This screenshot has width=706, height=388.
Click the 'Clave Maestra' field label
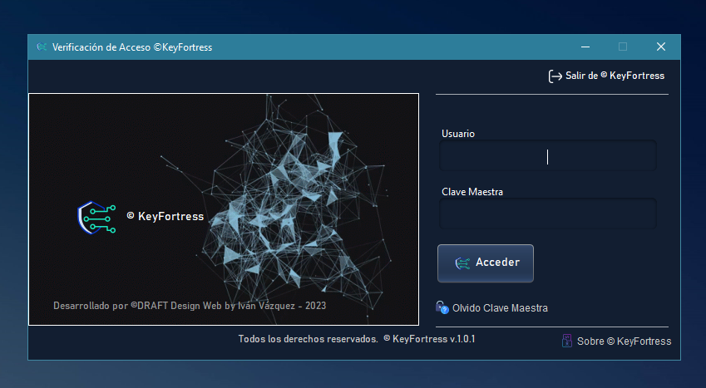(472, 192)
